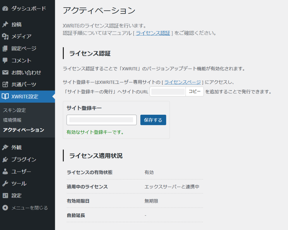Click the grid icon for 共通パーツ
The image size is (288, 230).
point(5,85)
